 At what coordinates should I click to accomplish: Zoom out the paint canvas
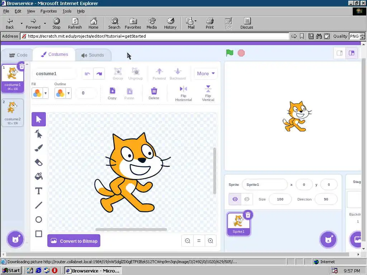coord(187,241)
